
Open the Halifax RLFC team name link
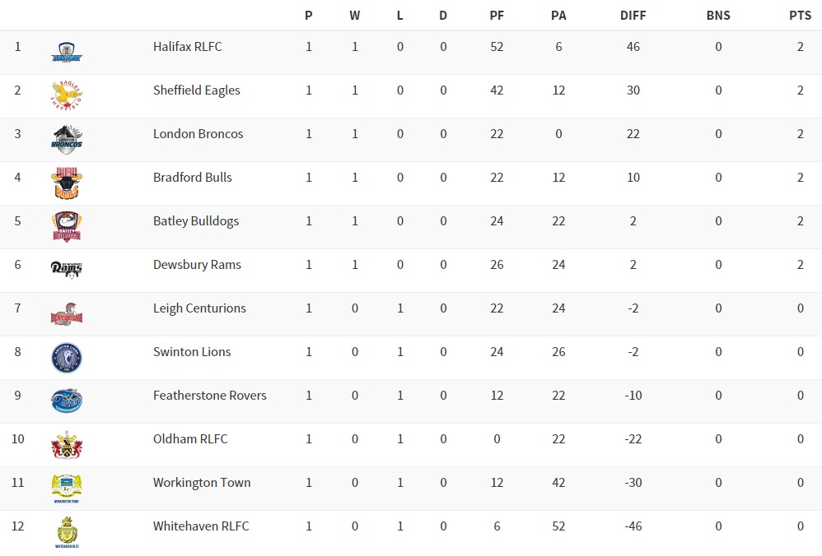tap(188, 47)
